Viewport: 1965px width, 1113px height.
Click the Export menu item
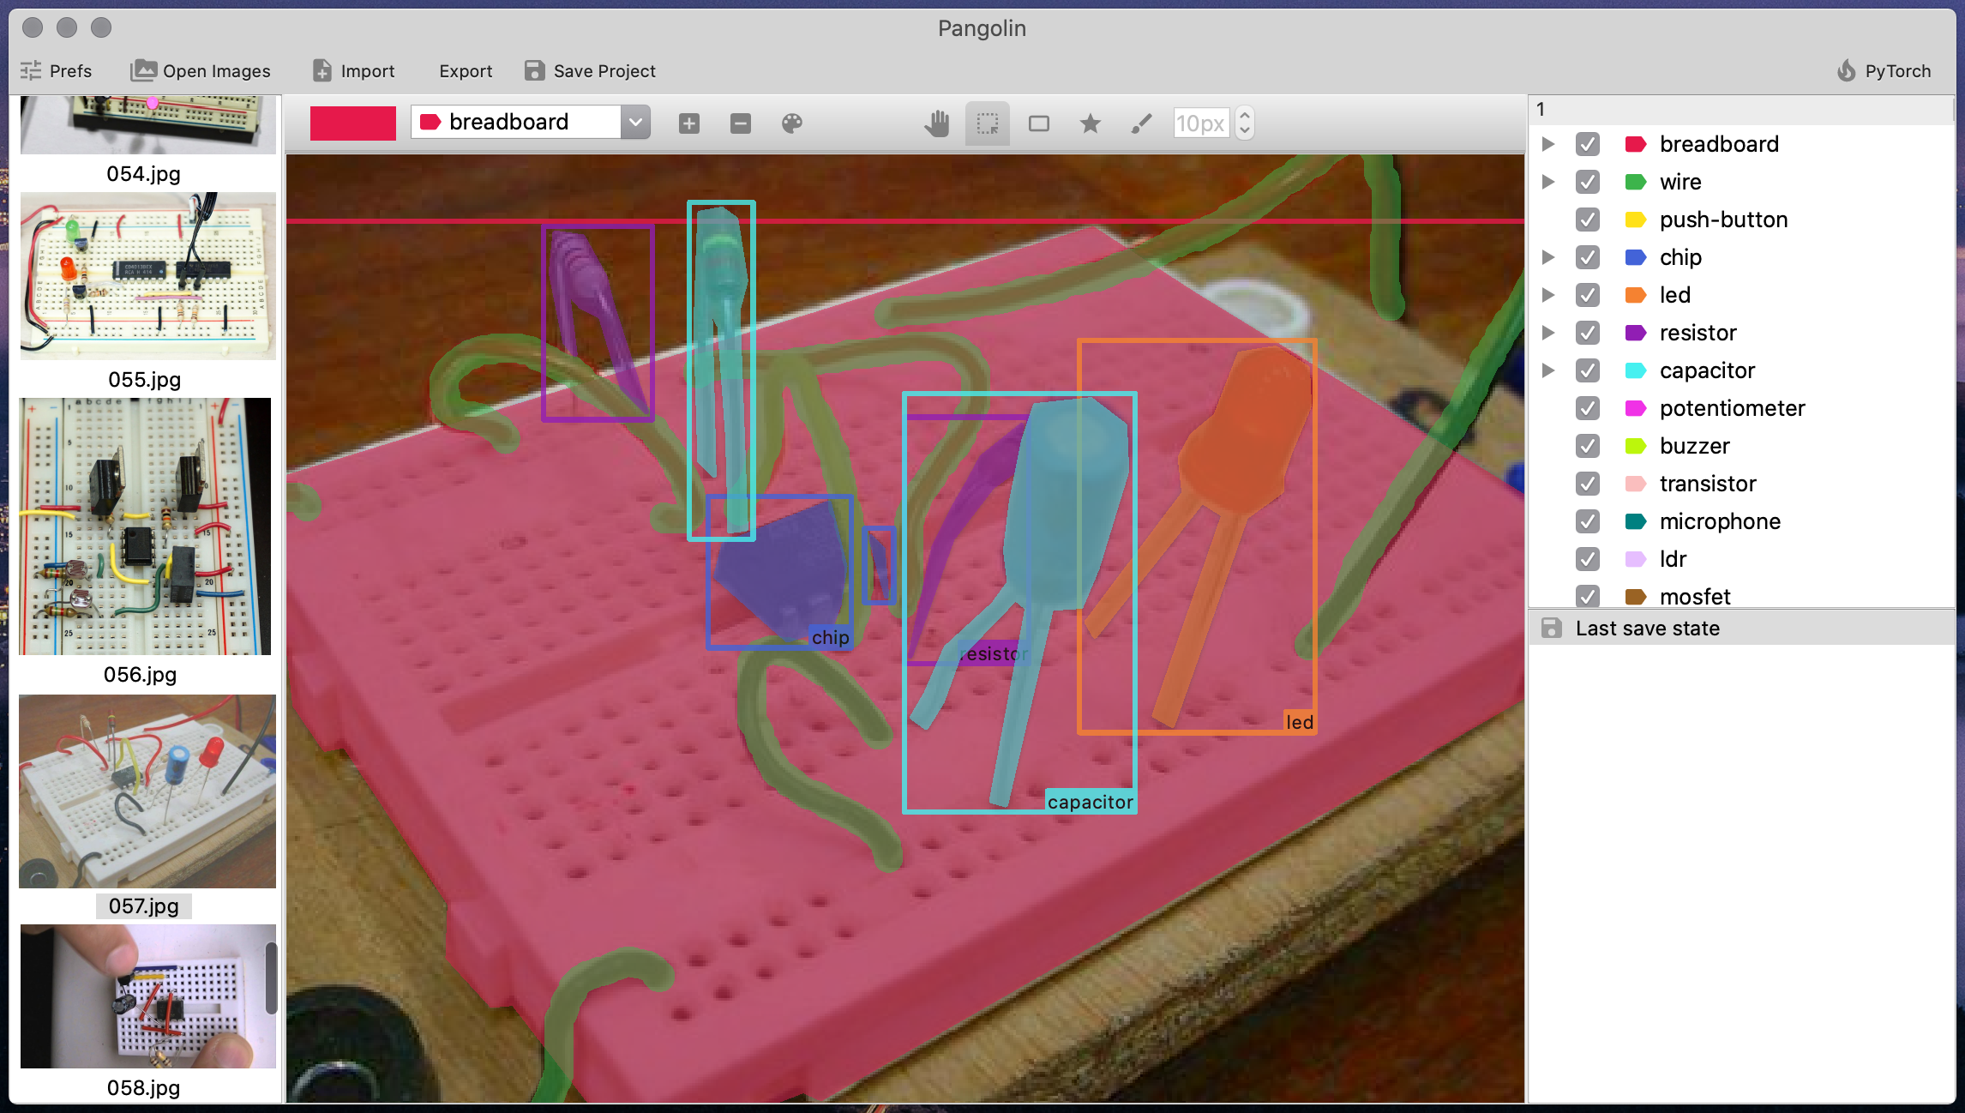tap(466, 71)
